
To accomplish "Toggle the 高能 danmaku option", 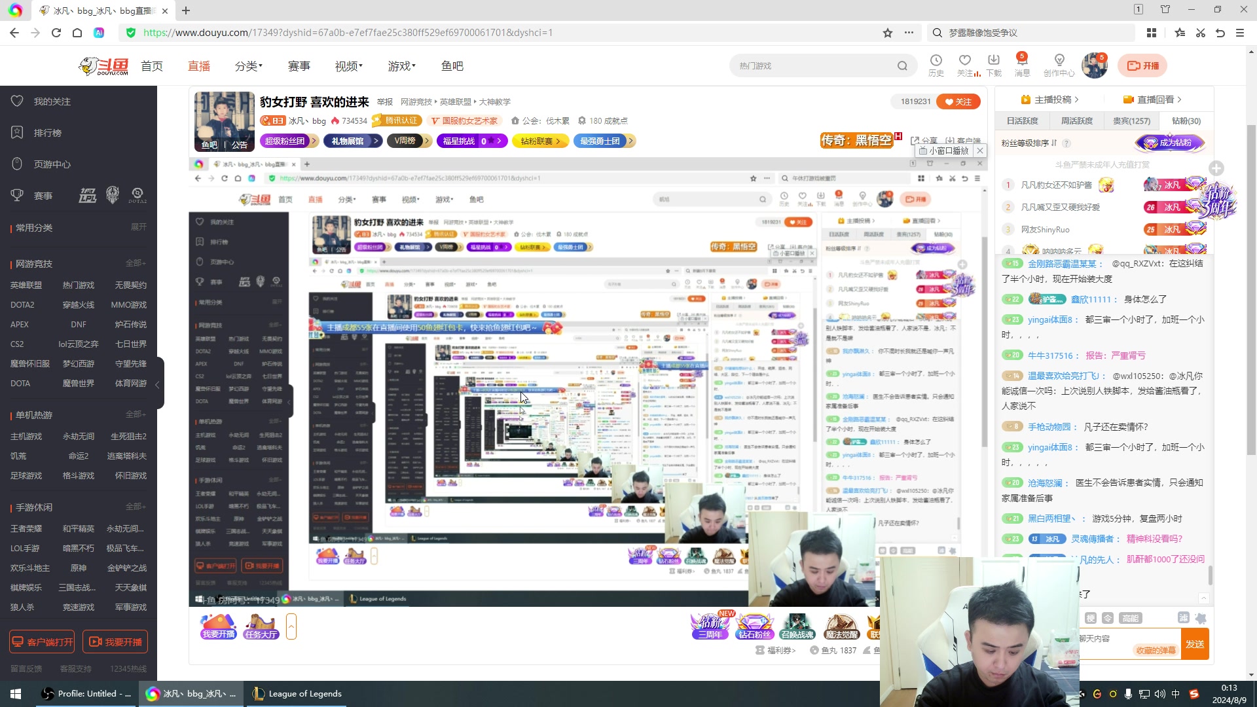I will (1131, 618).
